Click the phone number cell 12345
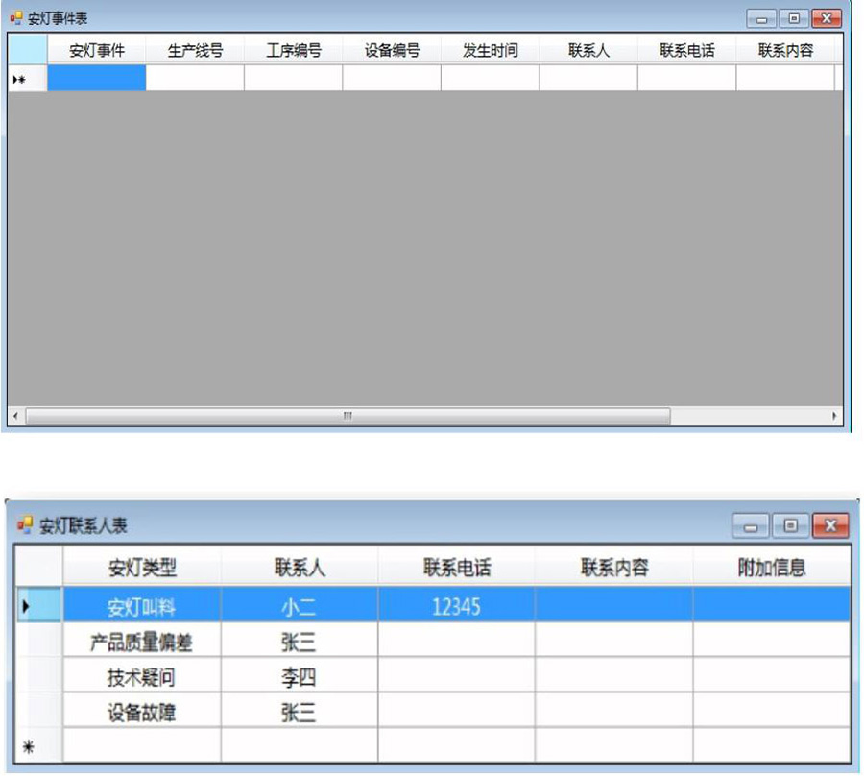The height and width of the screenshot is (777, 864). coord(456,606)
